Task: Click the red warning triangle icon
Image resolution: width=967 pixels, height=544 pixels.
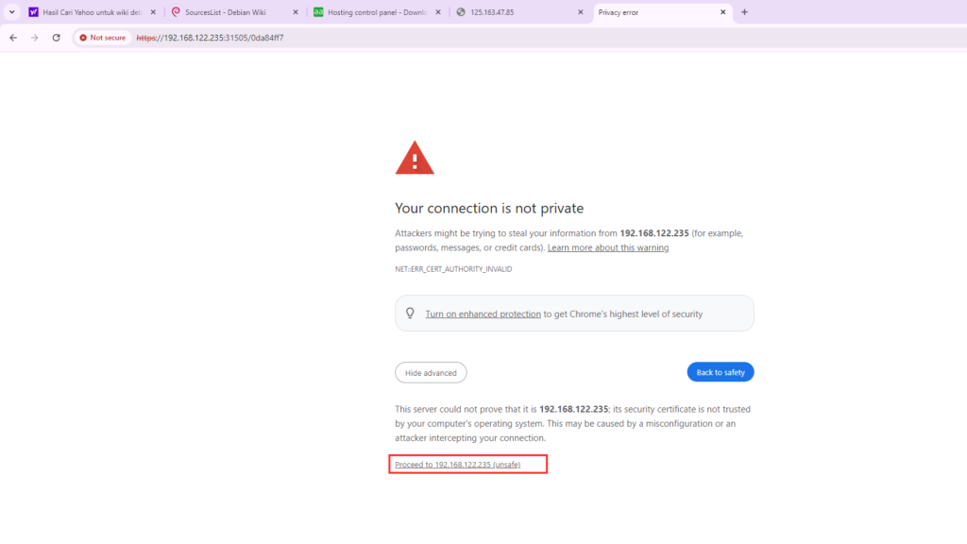Action: pos(415,159)
